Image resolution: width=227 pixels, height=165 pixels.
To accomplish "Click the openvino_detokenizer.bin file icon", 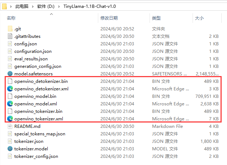I will tap(10, 81).
